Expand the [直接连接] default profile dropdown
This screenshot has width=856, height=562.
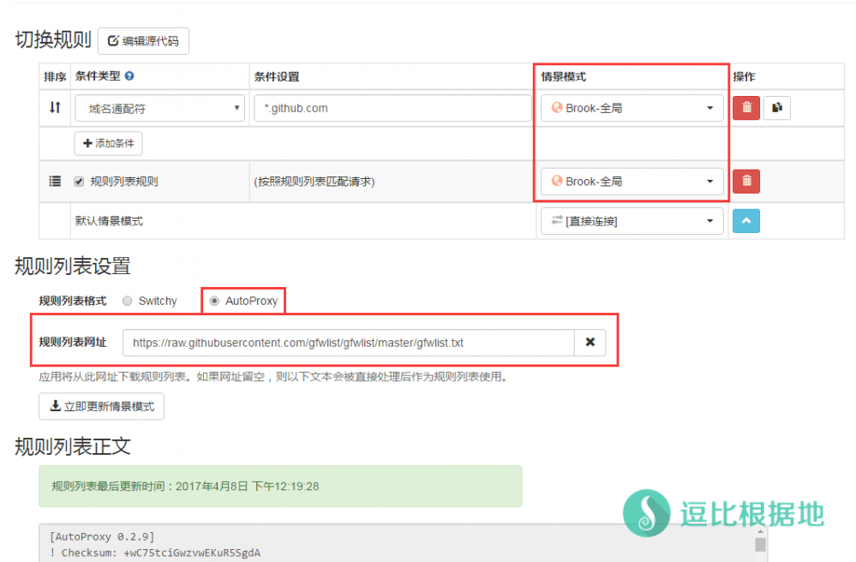[632, 221]
